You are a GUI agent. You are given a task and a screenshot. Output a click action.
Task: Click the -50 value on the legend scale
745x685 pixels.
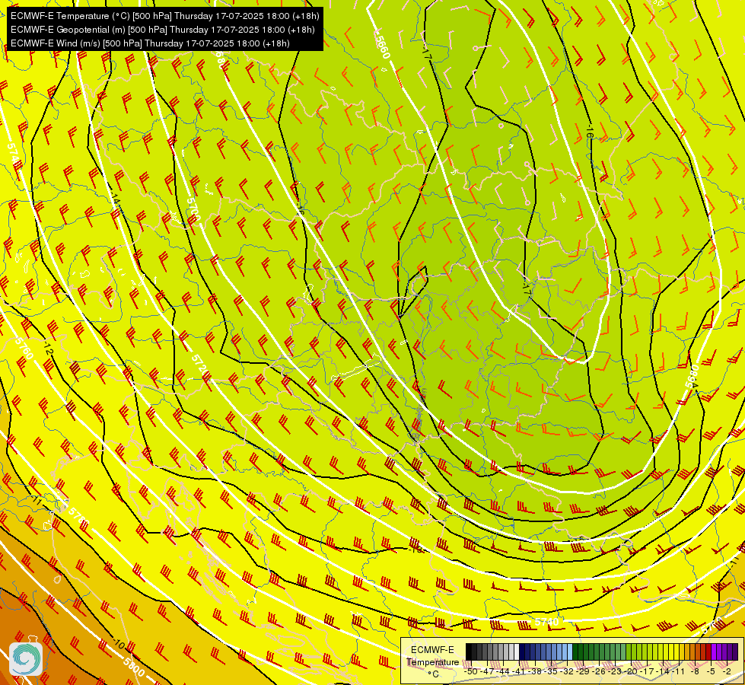coord(470,671)
